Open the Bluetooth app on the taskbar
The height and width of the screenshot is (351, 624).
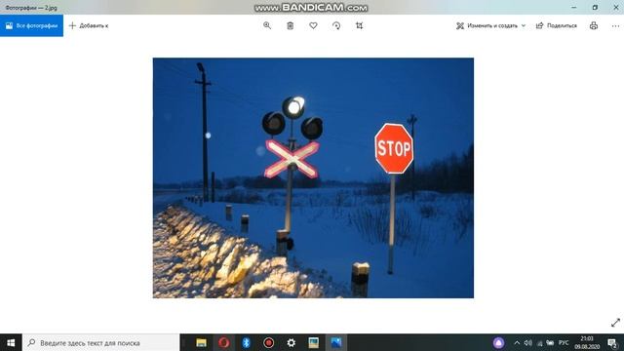pos(246,342)
